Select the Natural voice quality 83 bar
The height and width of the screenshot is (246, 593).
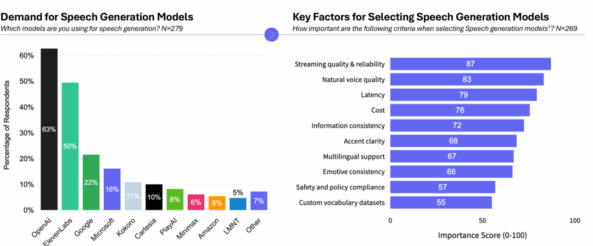point(467,79)
